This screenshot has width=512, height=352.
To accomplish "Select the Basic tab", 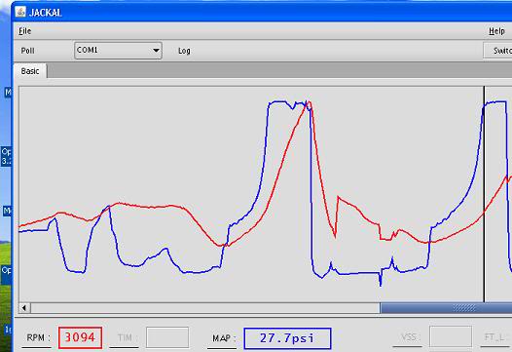I will point(30,71).
